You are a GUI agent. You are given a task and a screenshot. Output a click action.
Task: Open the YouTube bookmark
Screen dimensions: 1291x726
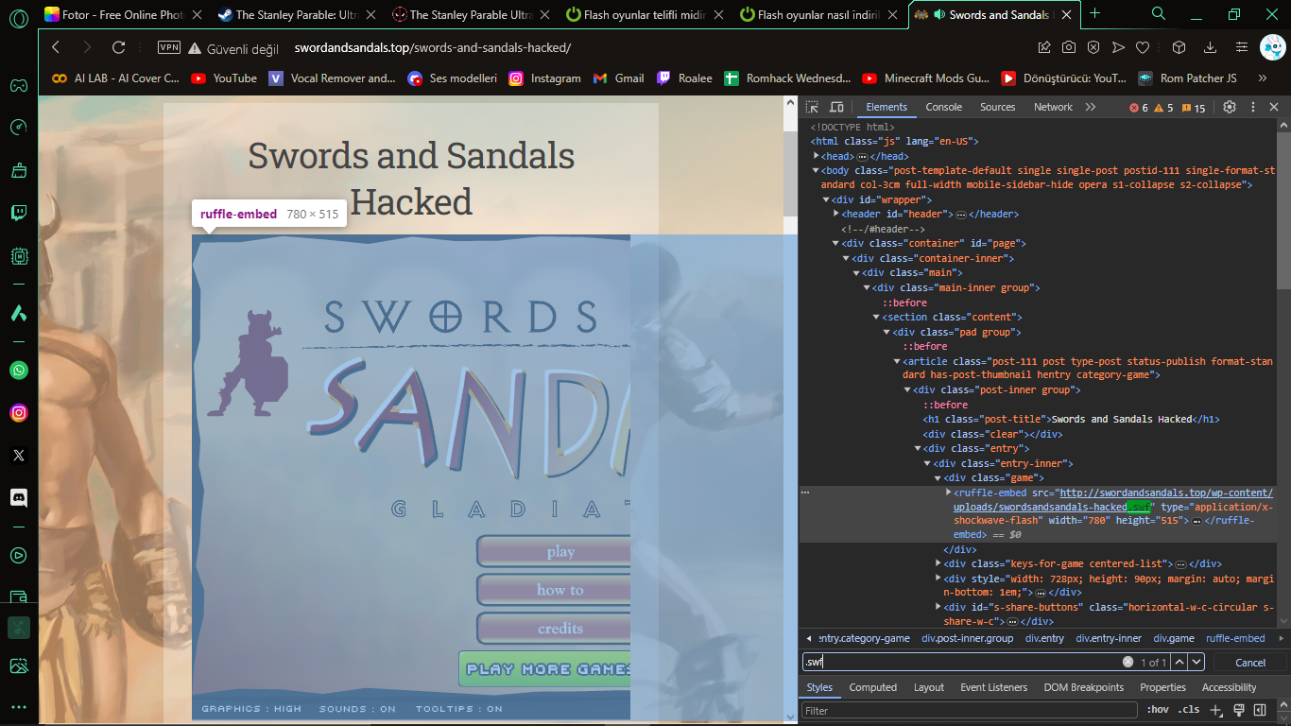click(x=224, y=78)
